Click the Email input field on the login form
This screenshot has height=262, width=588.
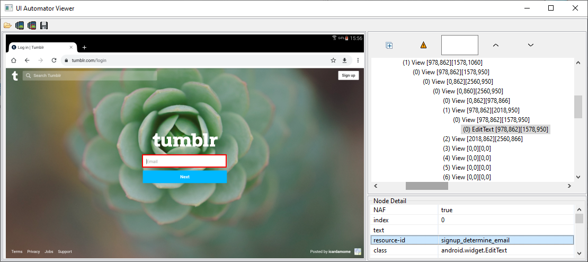184,161
